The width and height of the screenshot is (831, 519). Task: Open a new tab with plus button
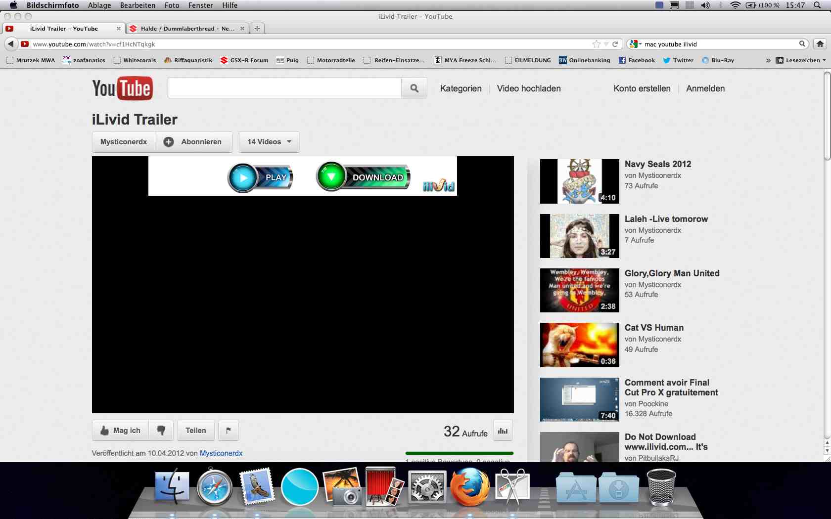pos(257,28)
